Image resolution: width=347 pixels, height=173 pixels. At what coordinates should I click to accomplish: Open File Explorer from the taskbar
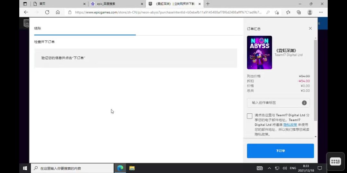(x=132, y=168)
